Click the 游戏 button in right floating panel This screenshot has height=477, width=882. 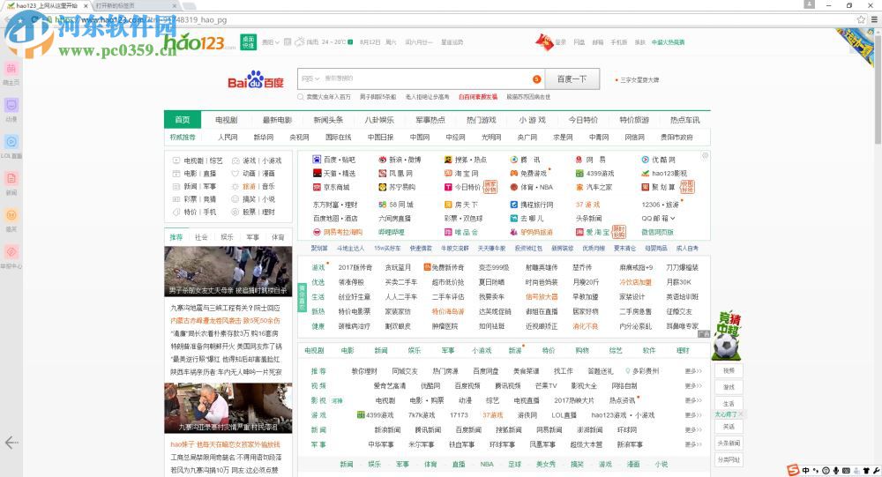pos(729,387)
